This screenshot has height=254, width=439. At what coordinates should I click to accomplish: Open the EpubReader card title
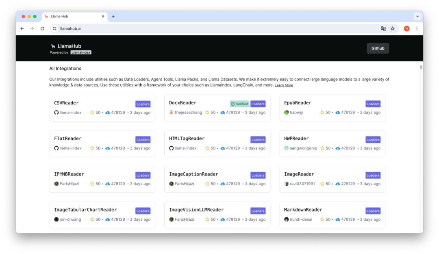[298, 103]
